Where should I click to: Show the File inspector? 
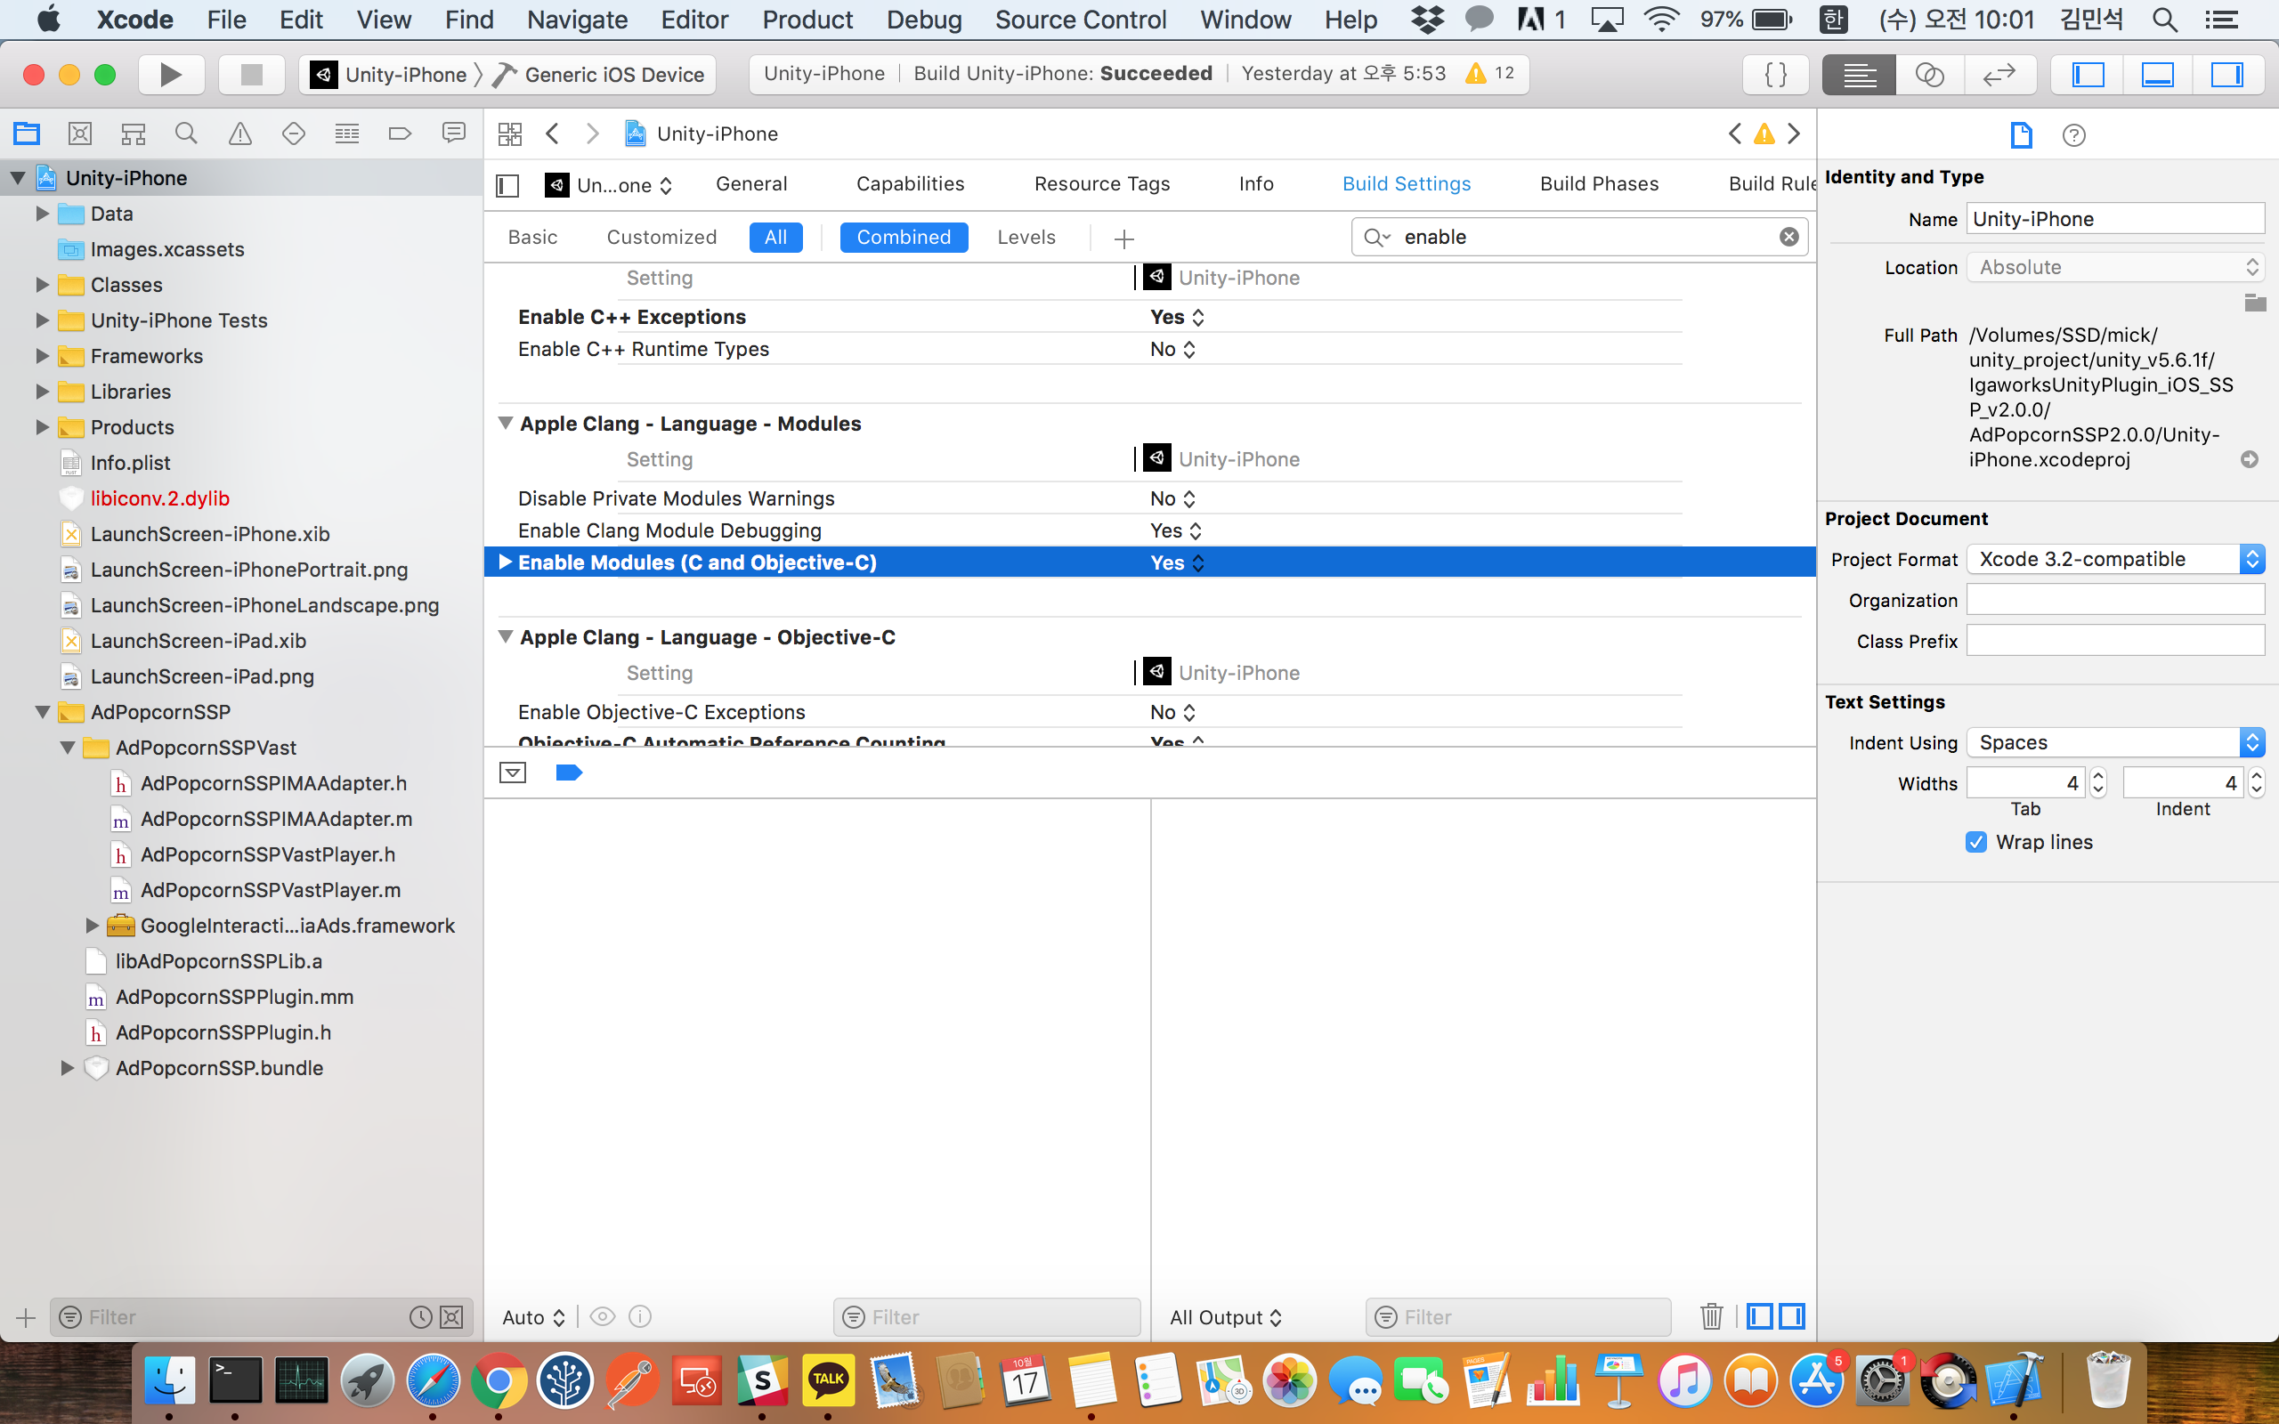tap(2021, 134)
